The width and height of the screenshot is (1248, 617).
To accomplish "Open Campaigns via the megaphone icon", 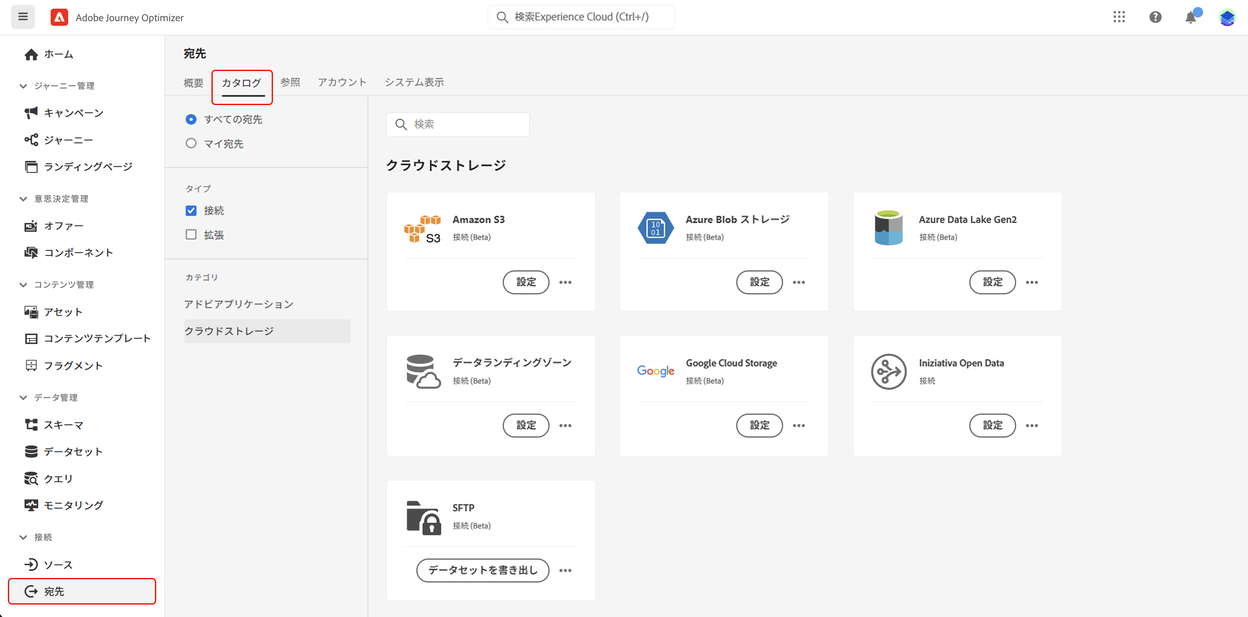I will 31,113.
